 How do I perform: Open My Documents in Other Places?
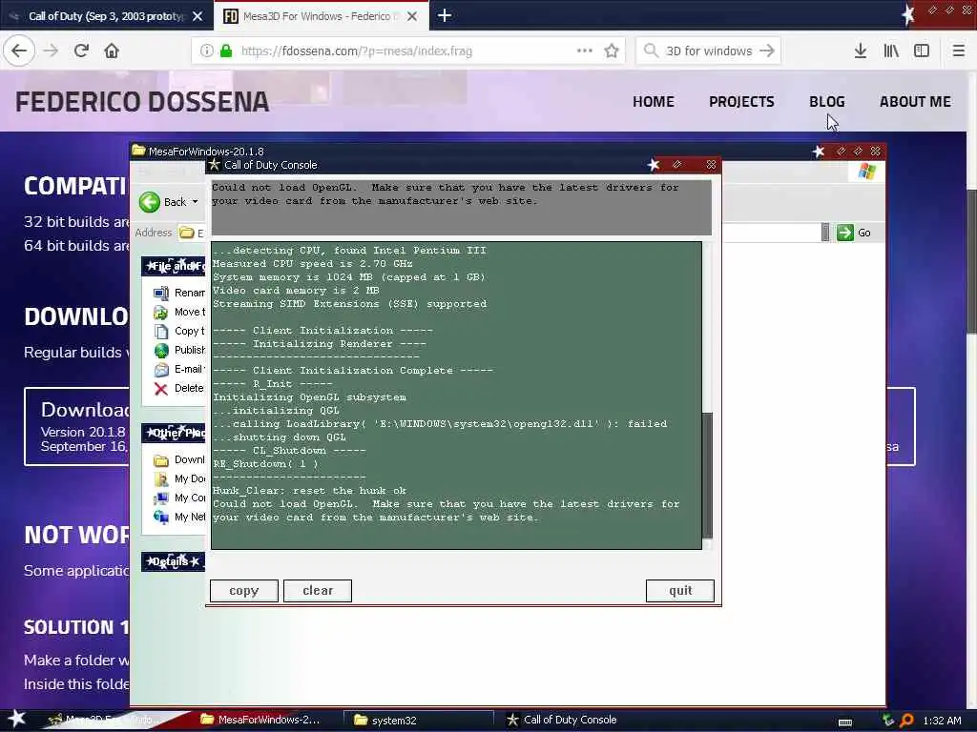[x=178, y=478]
